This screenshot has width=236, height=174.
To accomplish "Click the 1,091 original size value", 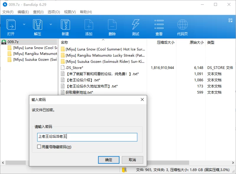I will click(199, 74).
